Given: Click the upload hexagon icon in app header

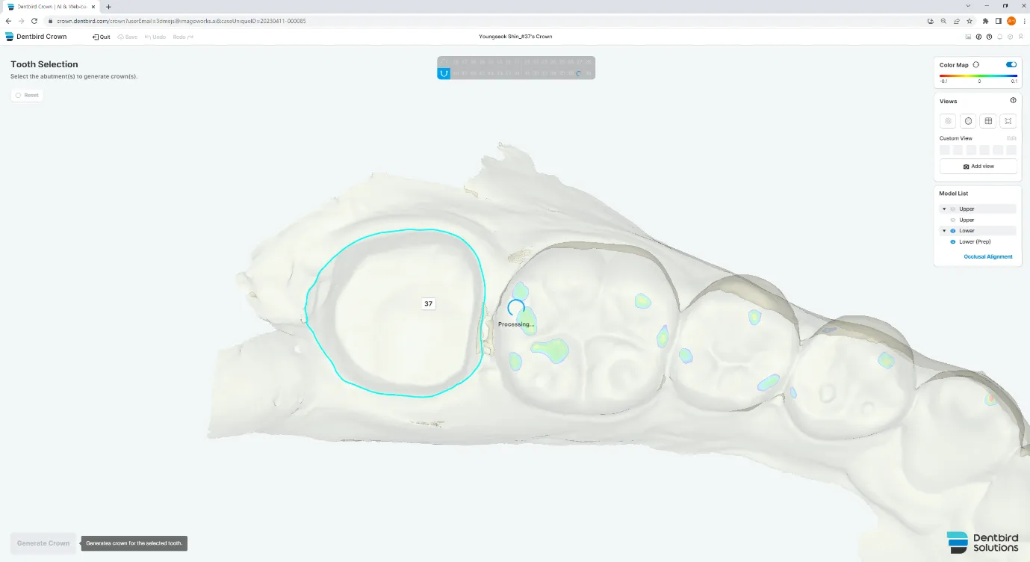Looking at the screenshot, I should click(1010, 37).
